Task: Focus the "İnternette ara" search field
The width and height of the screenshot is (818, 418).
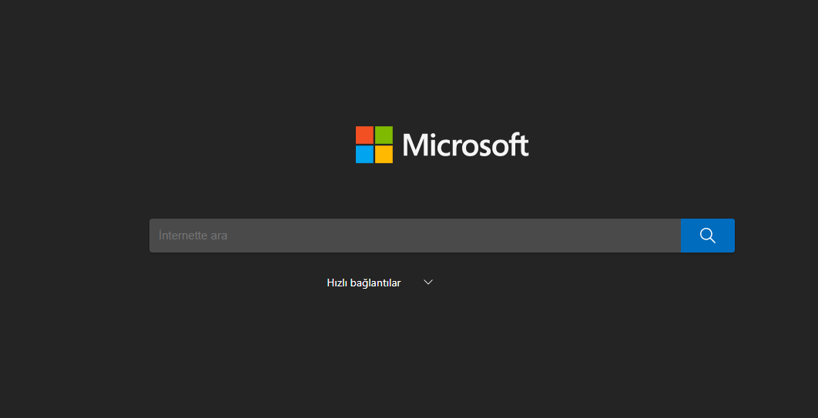Action: 414,236
